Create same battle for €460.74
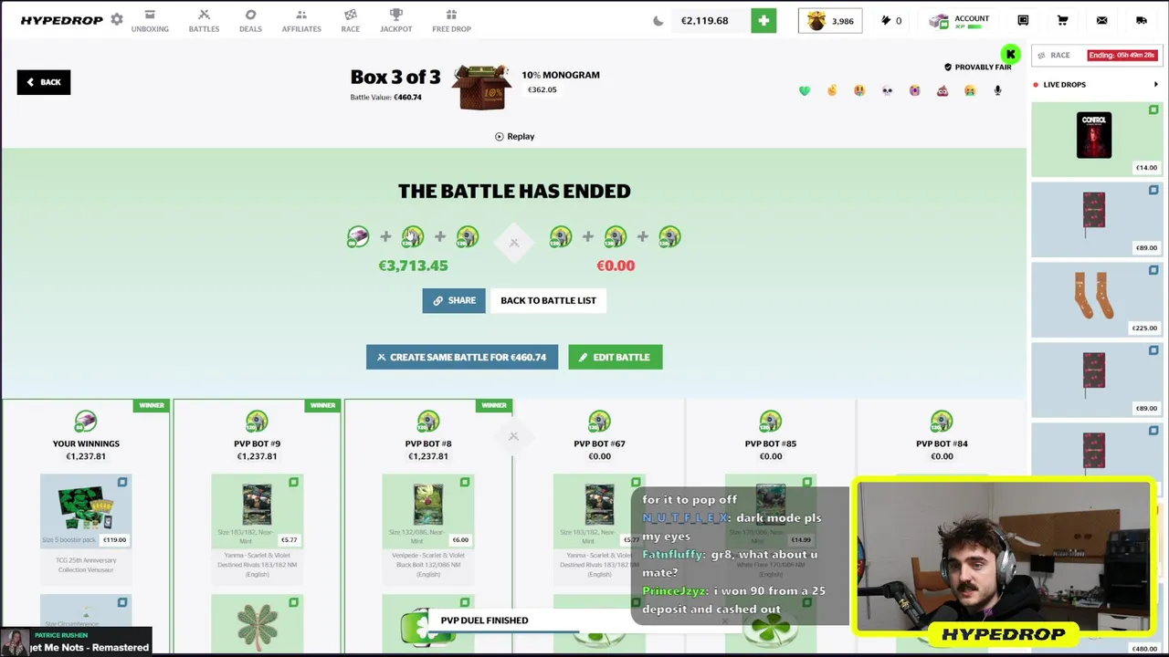 [462, 357]
